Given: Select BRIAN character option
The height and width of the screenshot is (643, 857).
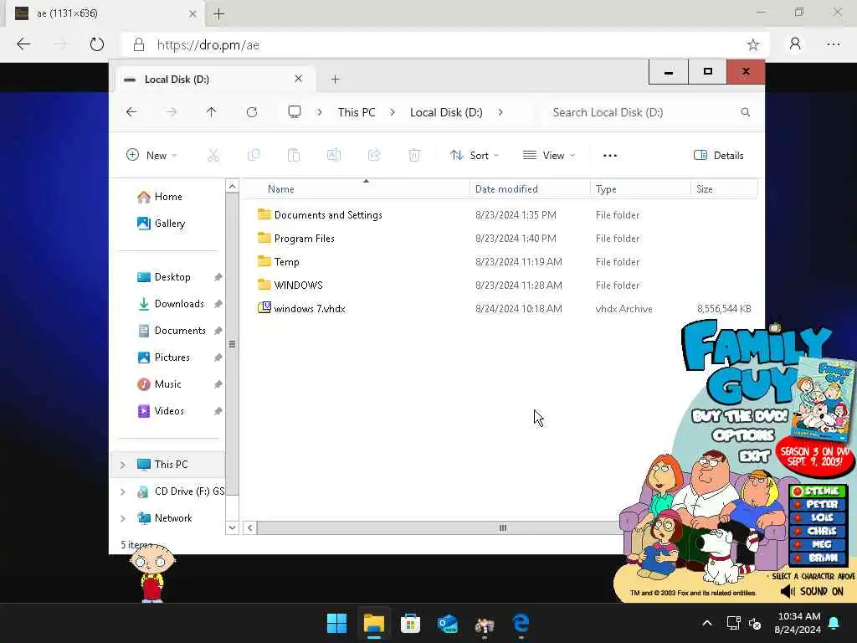Looking at the screenshot, I should coord(818,558).
